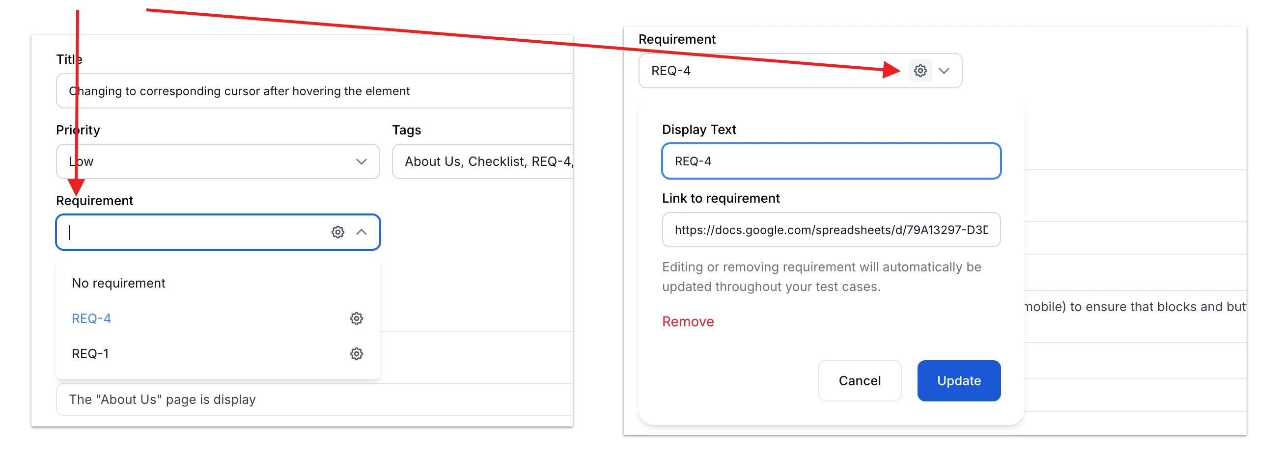Open the gear settings beside REQ-4 list option

pyautogui.click(x=357, y=318)
